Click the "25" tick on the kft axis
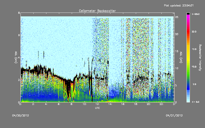 coord(177,17)
